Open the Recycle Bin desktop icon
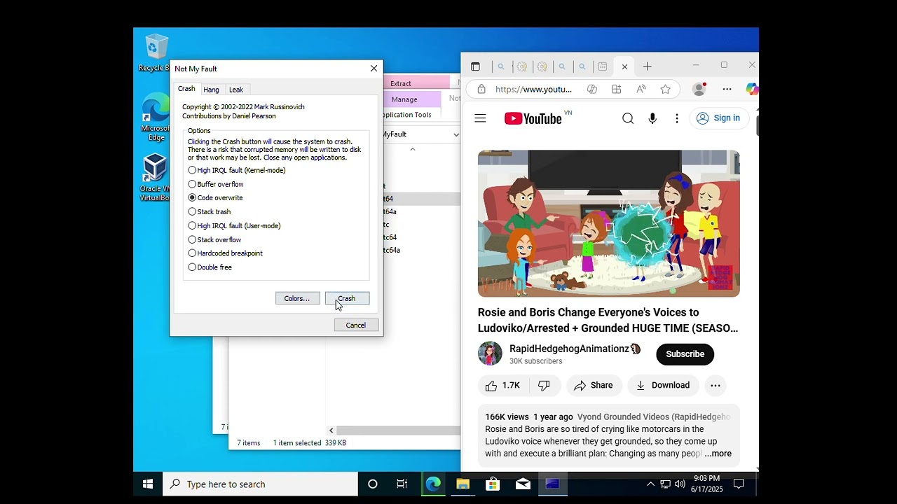This screenshot has width=897, height=504. pyautogui.click(x=156, y=52)
